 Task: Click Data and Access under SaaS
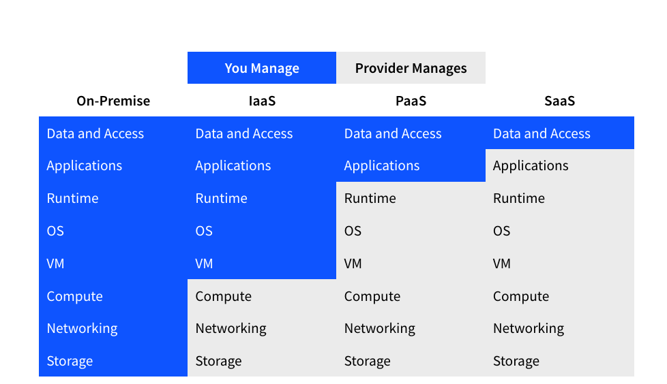[x=542, y=133]
